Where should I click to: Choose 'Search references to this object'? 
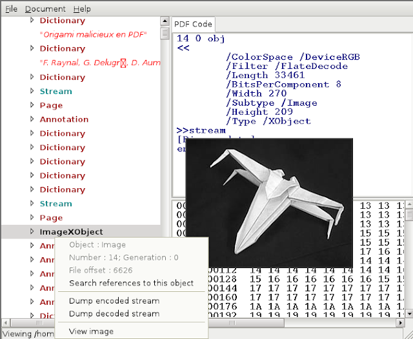click(131, 283)
